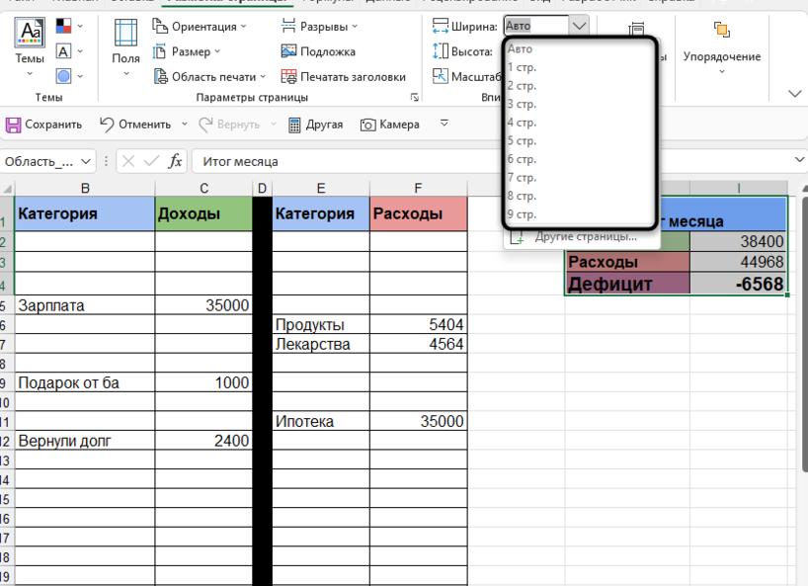This screenshot has width=808, height=586.
Task: Click "Другие страницы..." option
Action: (585, 236)
